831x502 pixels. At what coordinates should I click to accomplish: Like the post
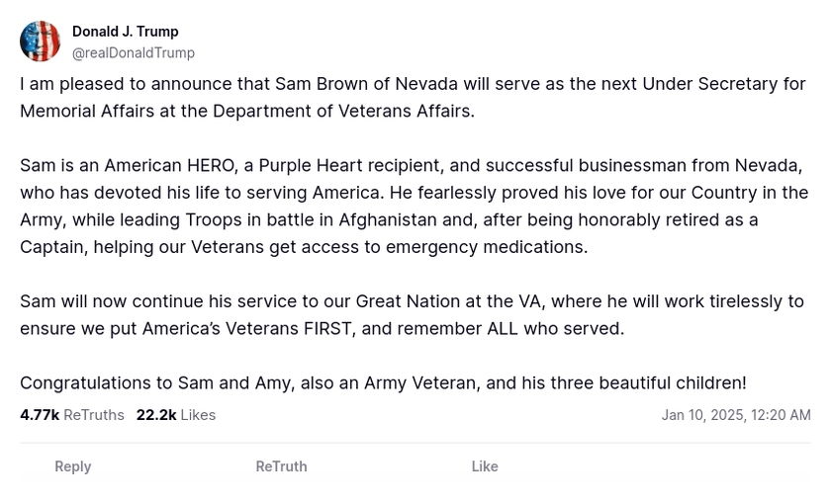pyautogui.click(x=485, y=466)
